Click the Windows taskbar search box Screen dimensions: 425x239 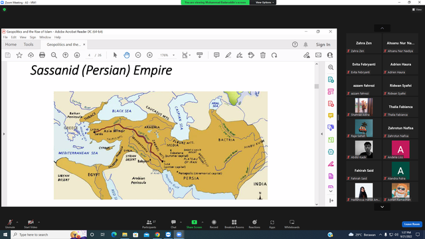coord(48,234)
